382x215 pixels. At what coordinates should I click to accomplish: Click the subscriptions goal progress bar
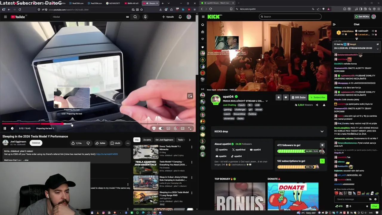coord(298,167)
